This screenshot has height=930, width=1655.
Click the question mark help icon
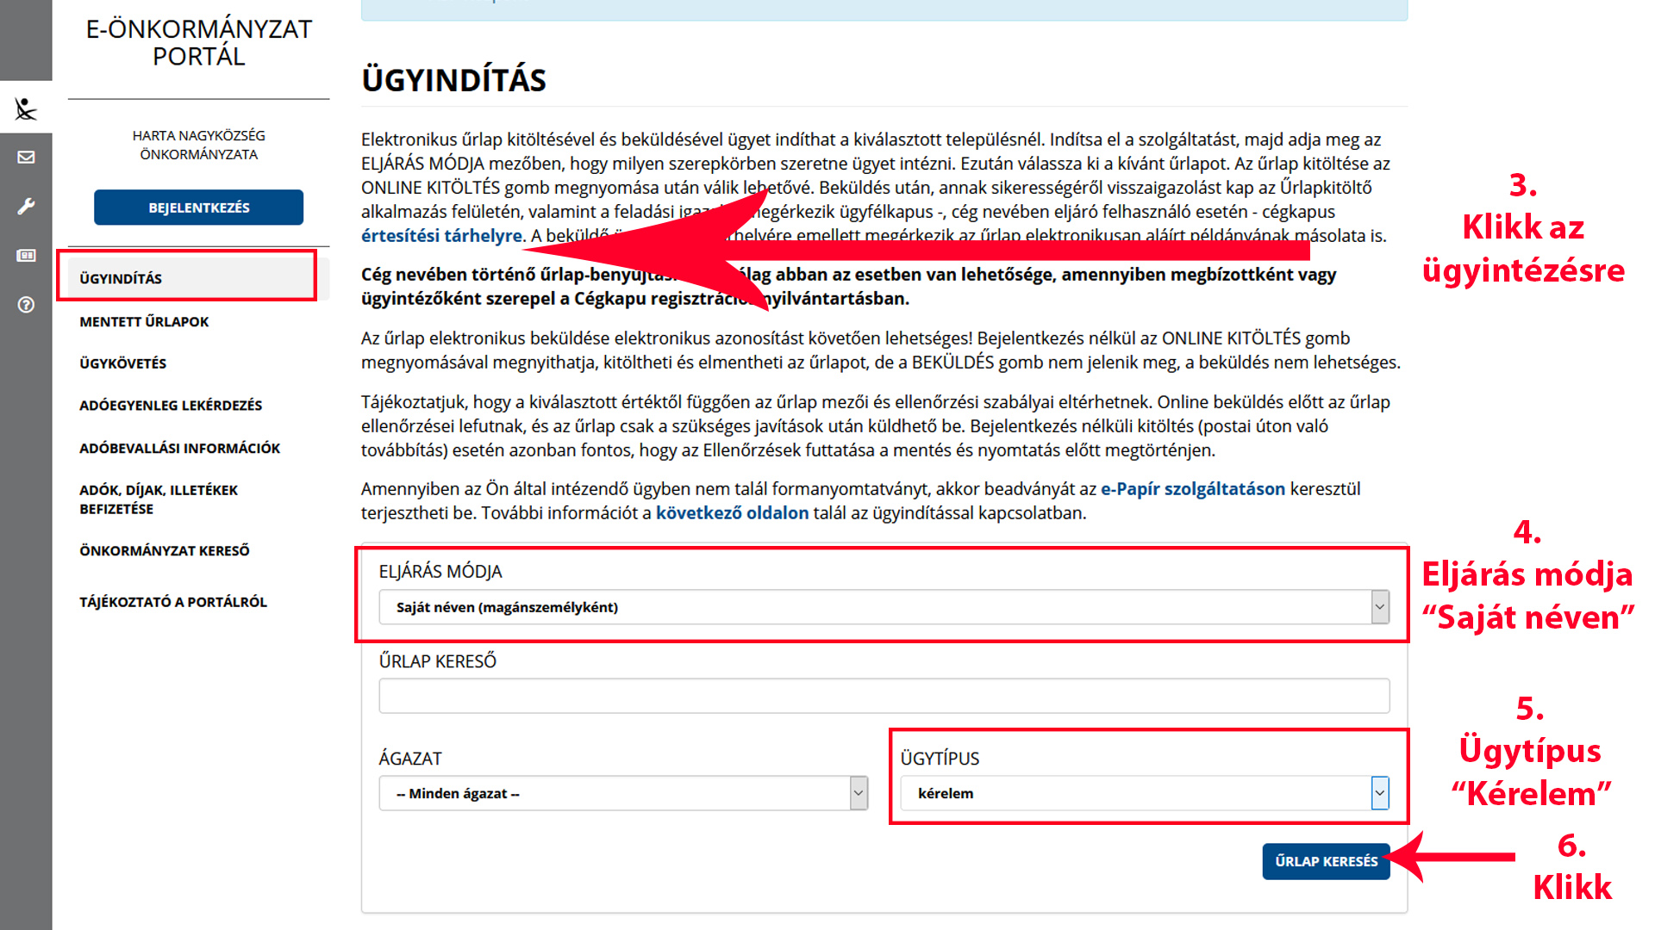(x=26, y=305)
